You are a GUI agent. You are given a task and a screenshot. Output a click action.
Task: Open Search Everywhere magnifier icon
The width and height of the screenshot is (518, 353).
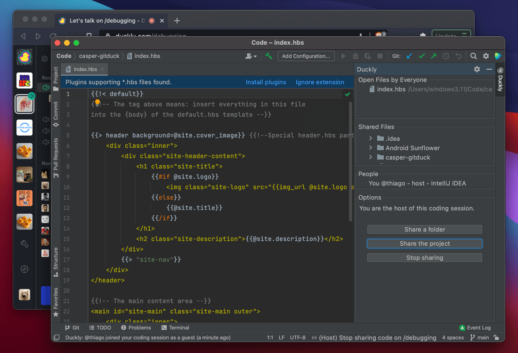474,56
